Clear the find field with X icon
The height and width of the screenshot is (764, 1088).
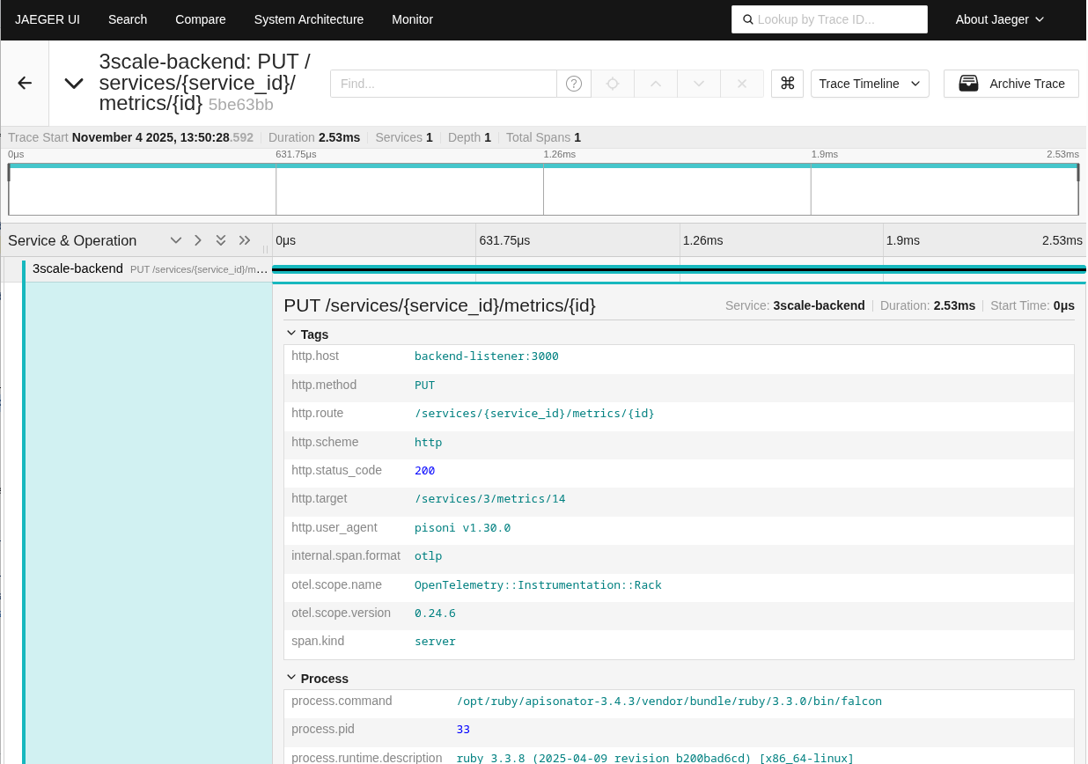click(x=741, y=84)
